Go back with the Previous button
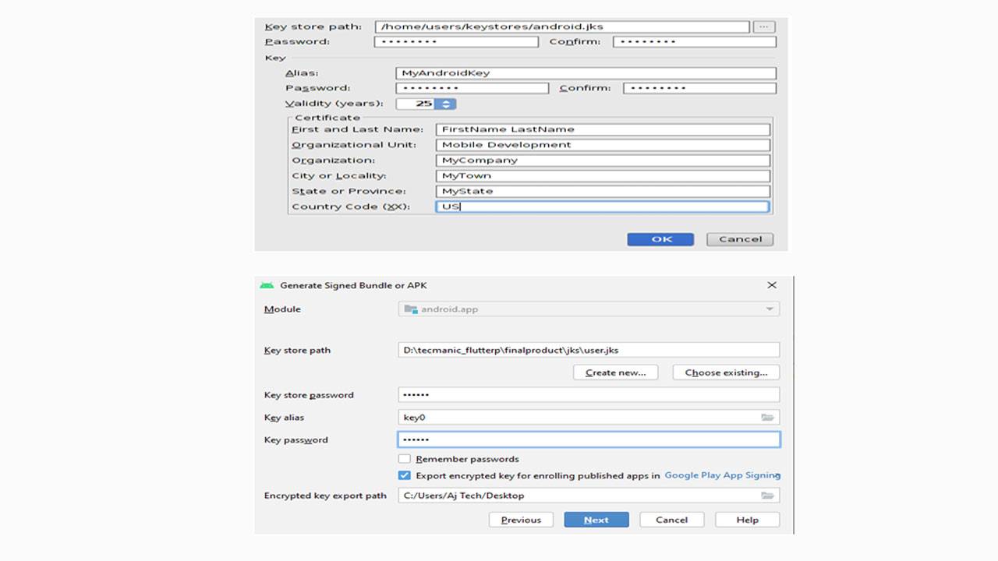The width and height of the screenshot is (998, 561). (521, 520)
